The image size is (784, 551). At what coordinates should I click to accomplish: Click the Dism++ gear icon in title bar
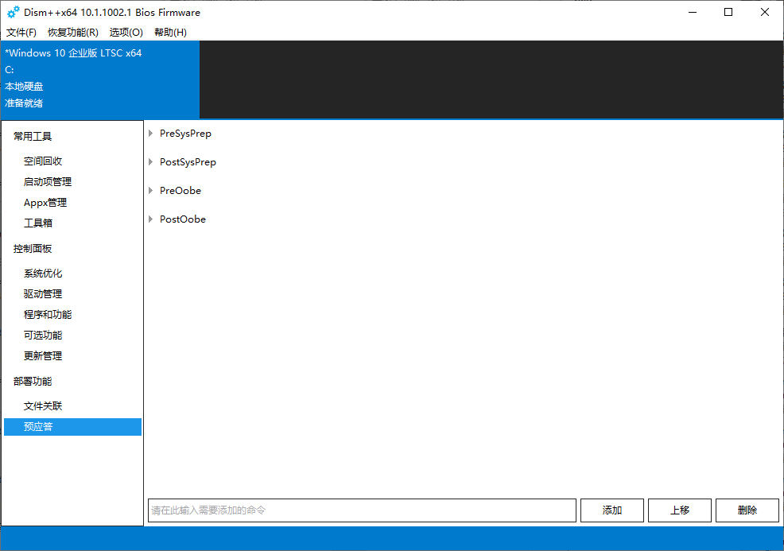(13, 12)
